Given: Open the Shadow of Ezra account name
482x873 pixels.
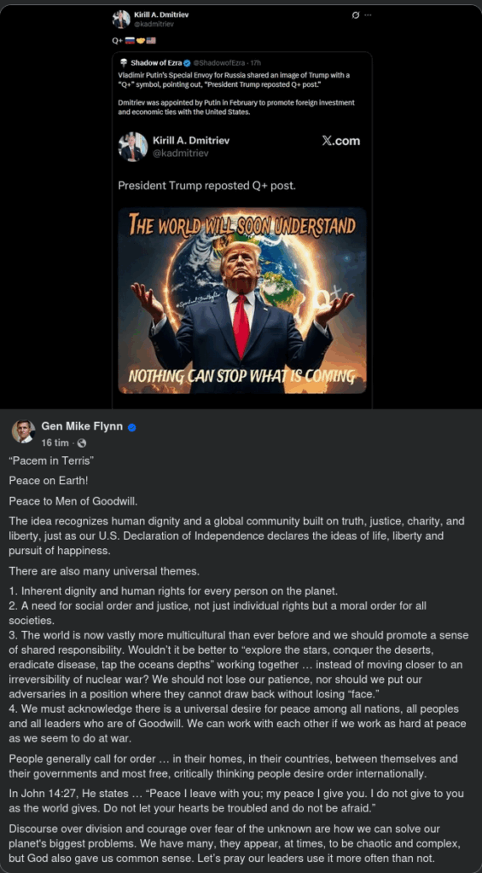Looking at the screenshot, I should coord(156,62).
